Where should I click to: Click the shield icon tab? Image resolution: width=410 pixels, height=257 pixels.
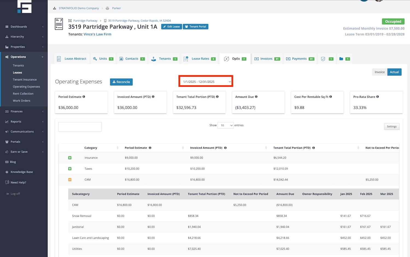pos(323,59)
